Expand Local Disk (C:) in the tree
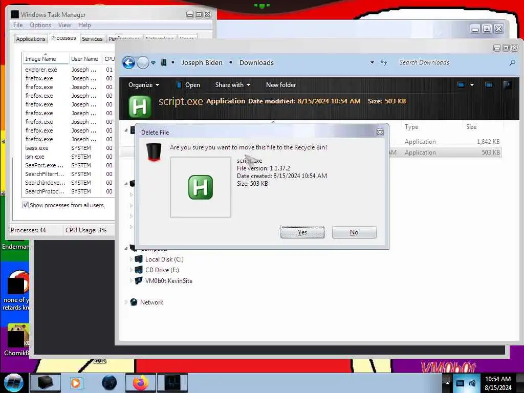 [x=132, y=259]
